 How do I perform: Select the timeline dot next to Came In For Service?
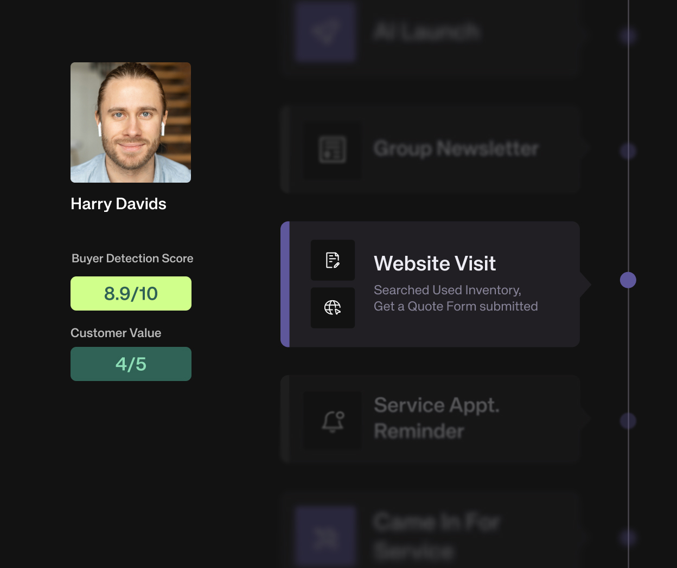coord(628,538)
